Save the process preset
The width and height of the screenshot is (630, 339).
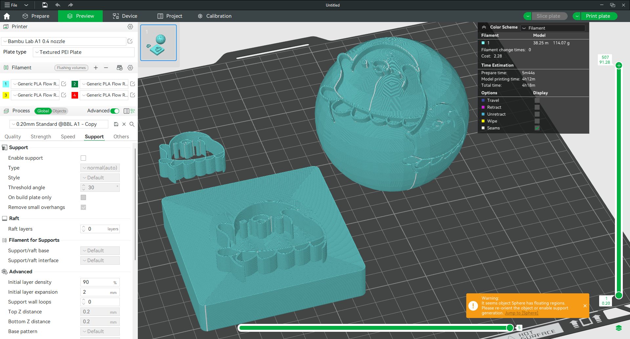(116, 124)
